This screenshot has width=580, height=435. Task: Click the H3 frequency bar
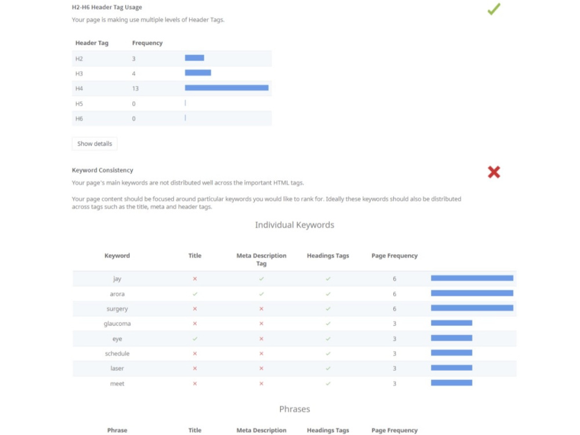tap(198, 72)
